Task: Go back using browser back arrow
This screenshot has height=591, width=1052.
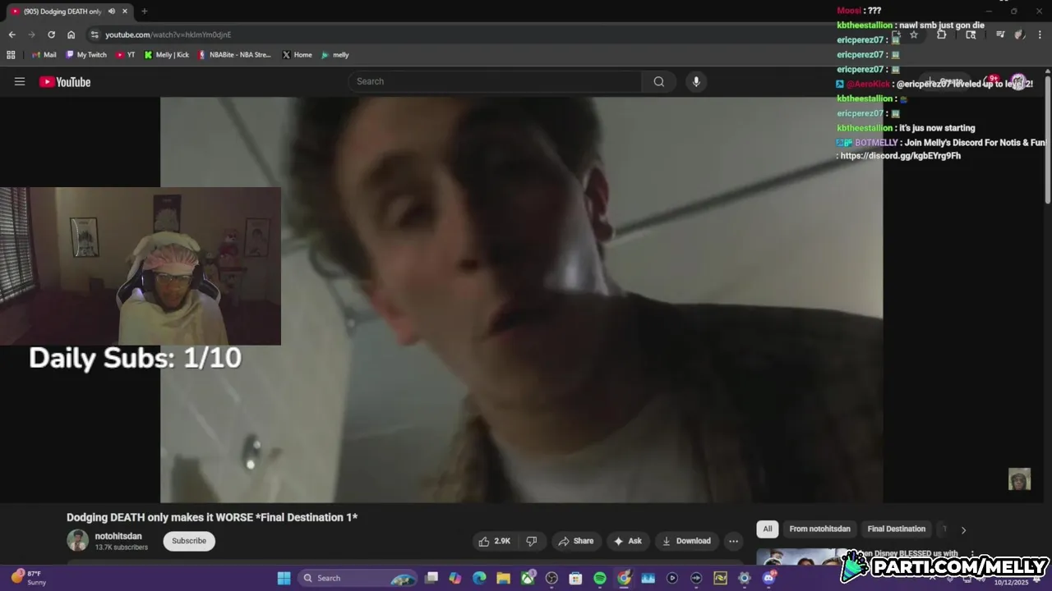Action: (x=12, y=34)
